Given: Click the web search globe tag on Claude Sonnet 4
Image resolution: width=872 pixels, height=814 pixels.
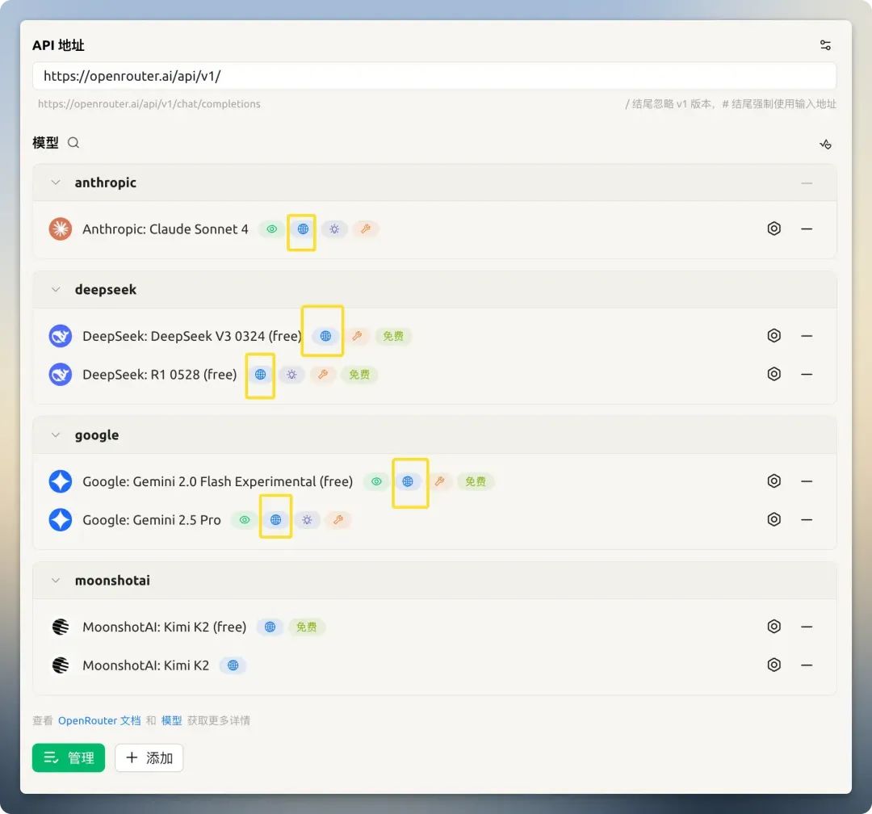Looking at the screenshot, I should point(303,229).
